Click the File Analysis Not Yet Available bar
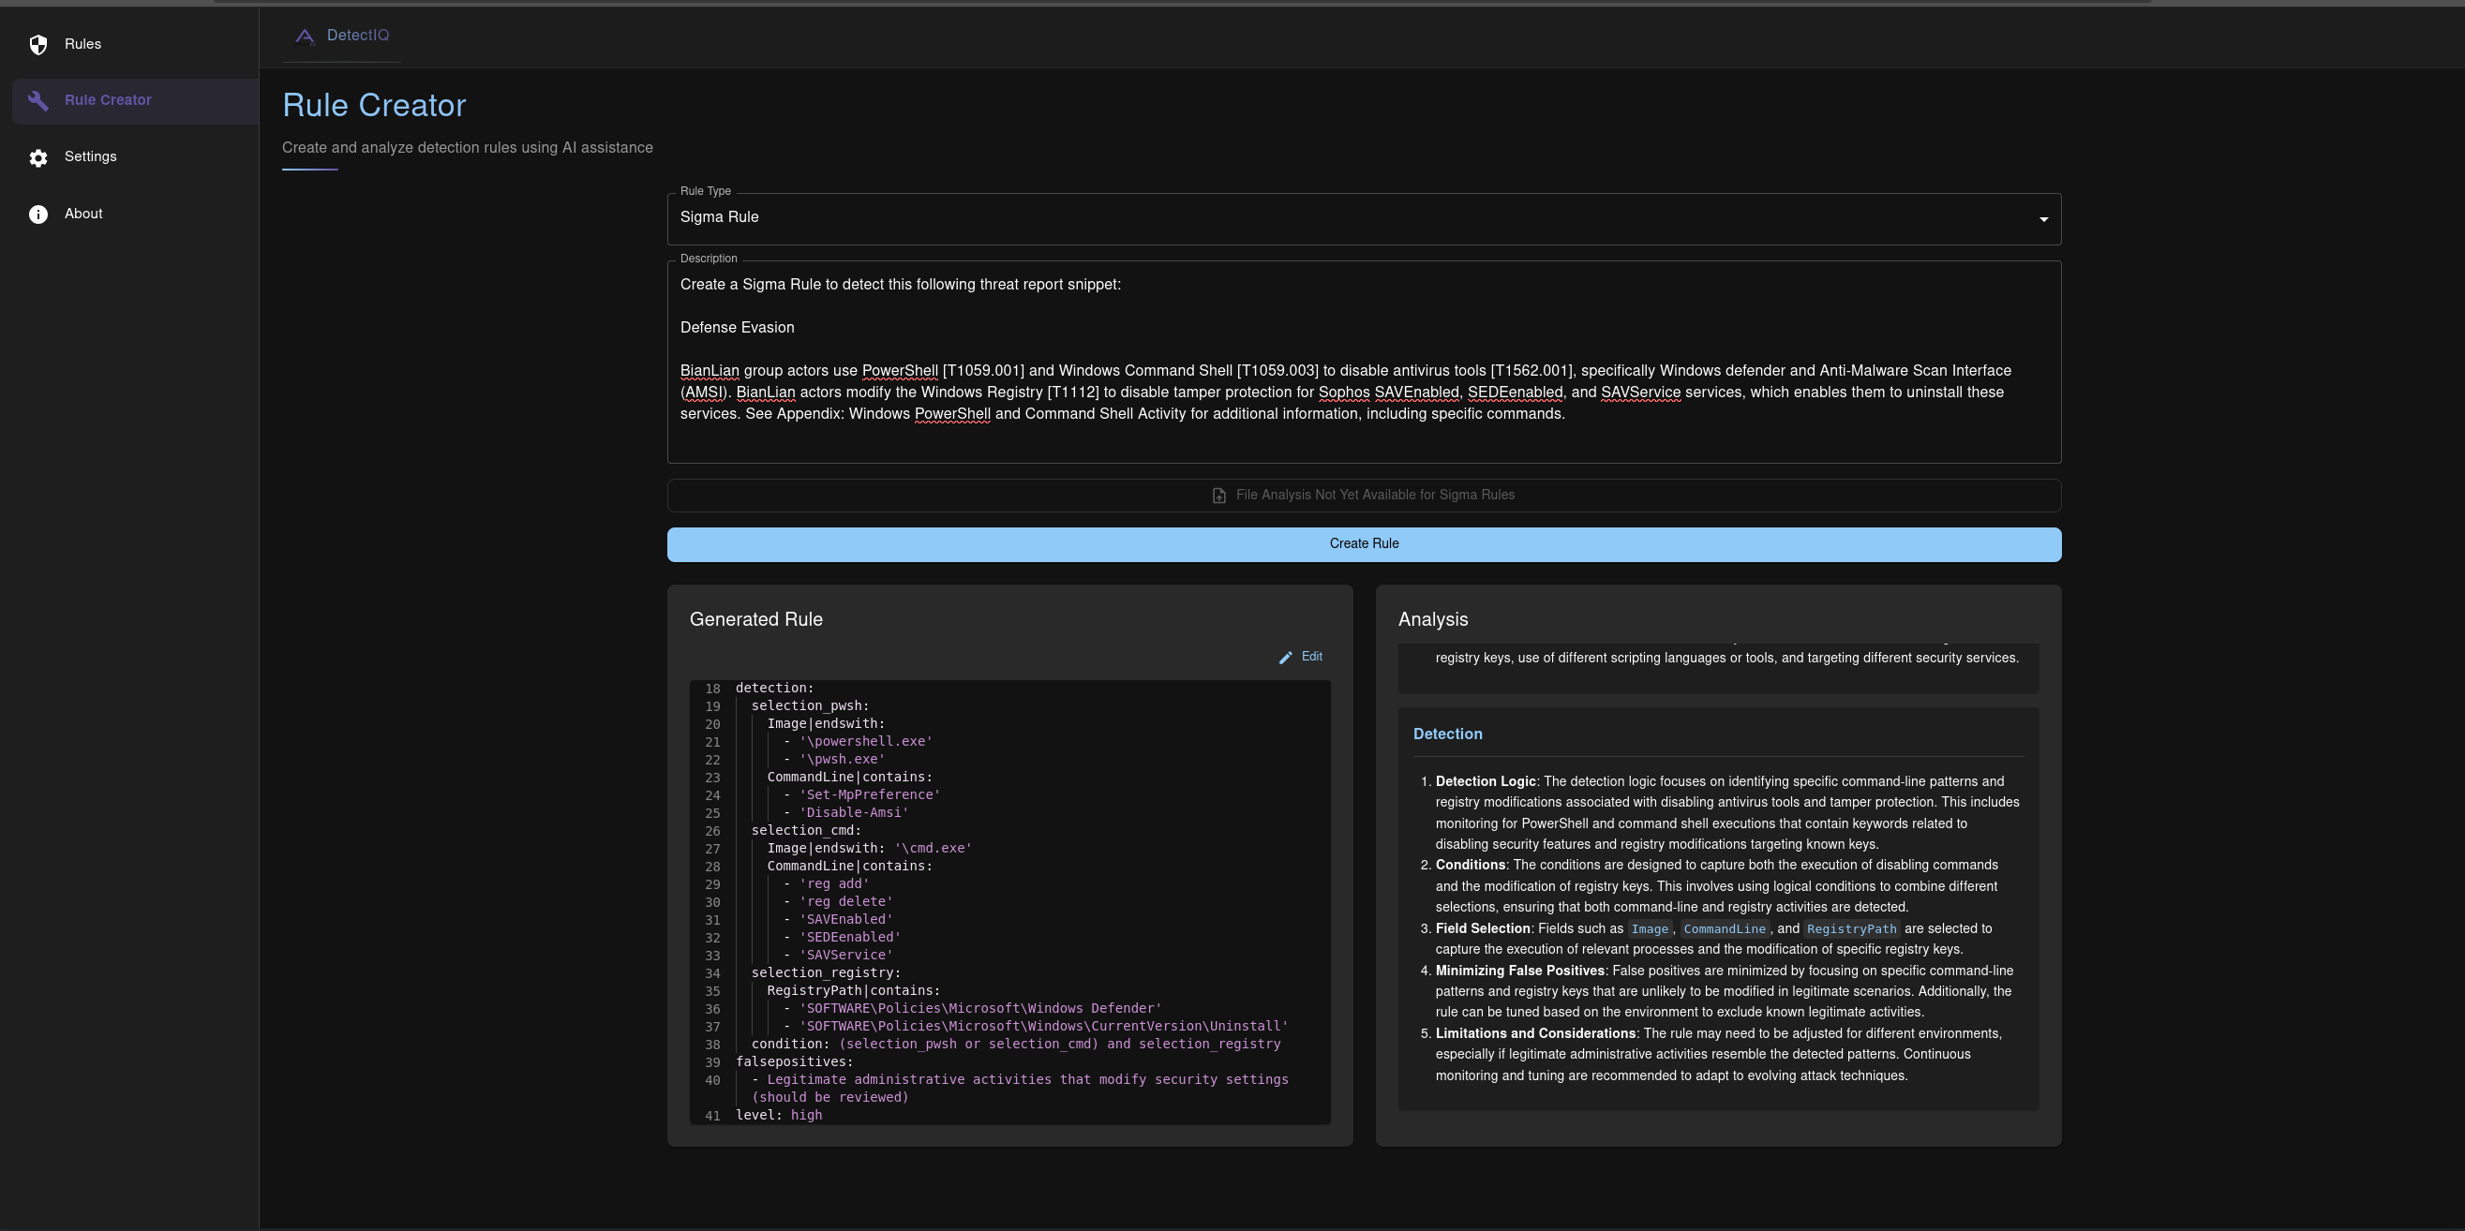This screenshot has height=1231, width=2465. (x=1374, y=495)
